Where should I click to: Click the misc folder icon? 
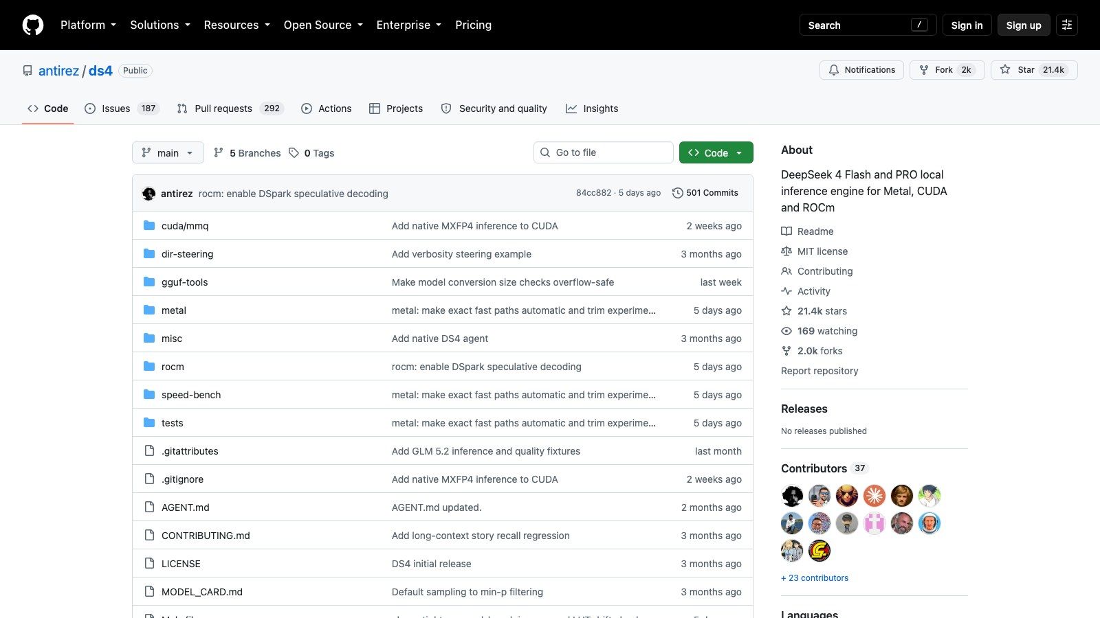[x=149, y=338]
